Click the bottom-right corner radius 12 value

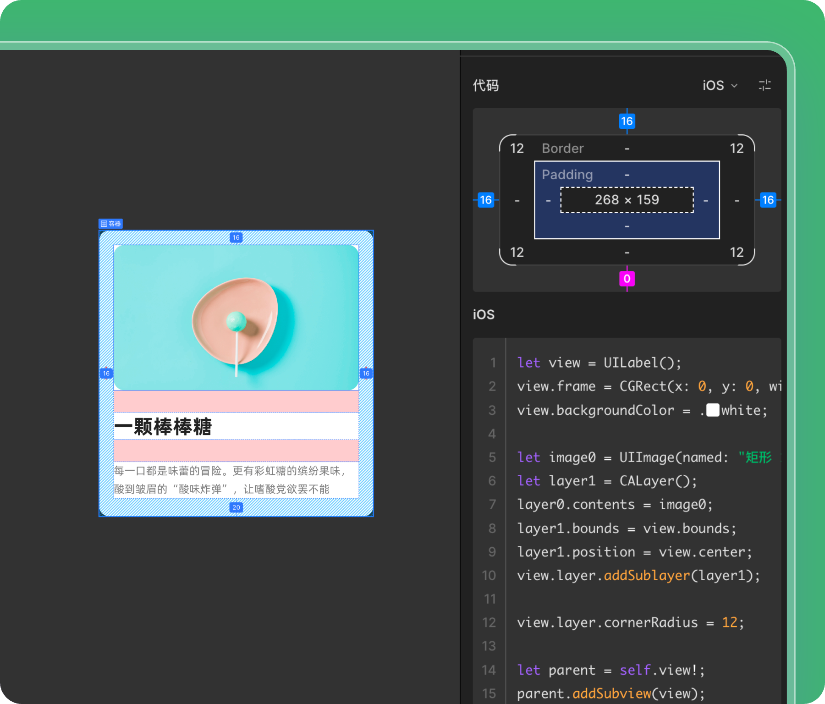[x=737, y=252]
